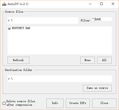Screen dimensions: 119x110
Task: Click the Close button at bottom
Action: (x=104, y=103)
